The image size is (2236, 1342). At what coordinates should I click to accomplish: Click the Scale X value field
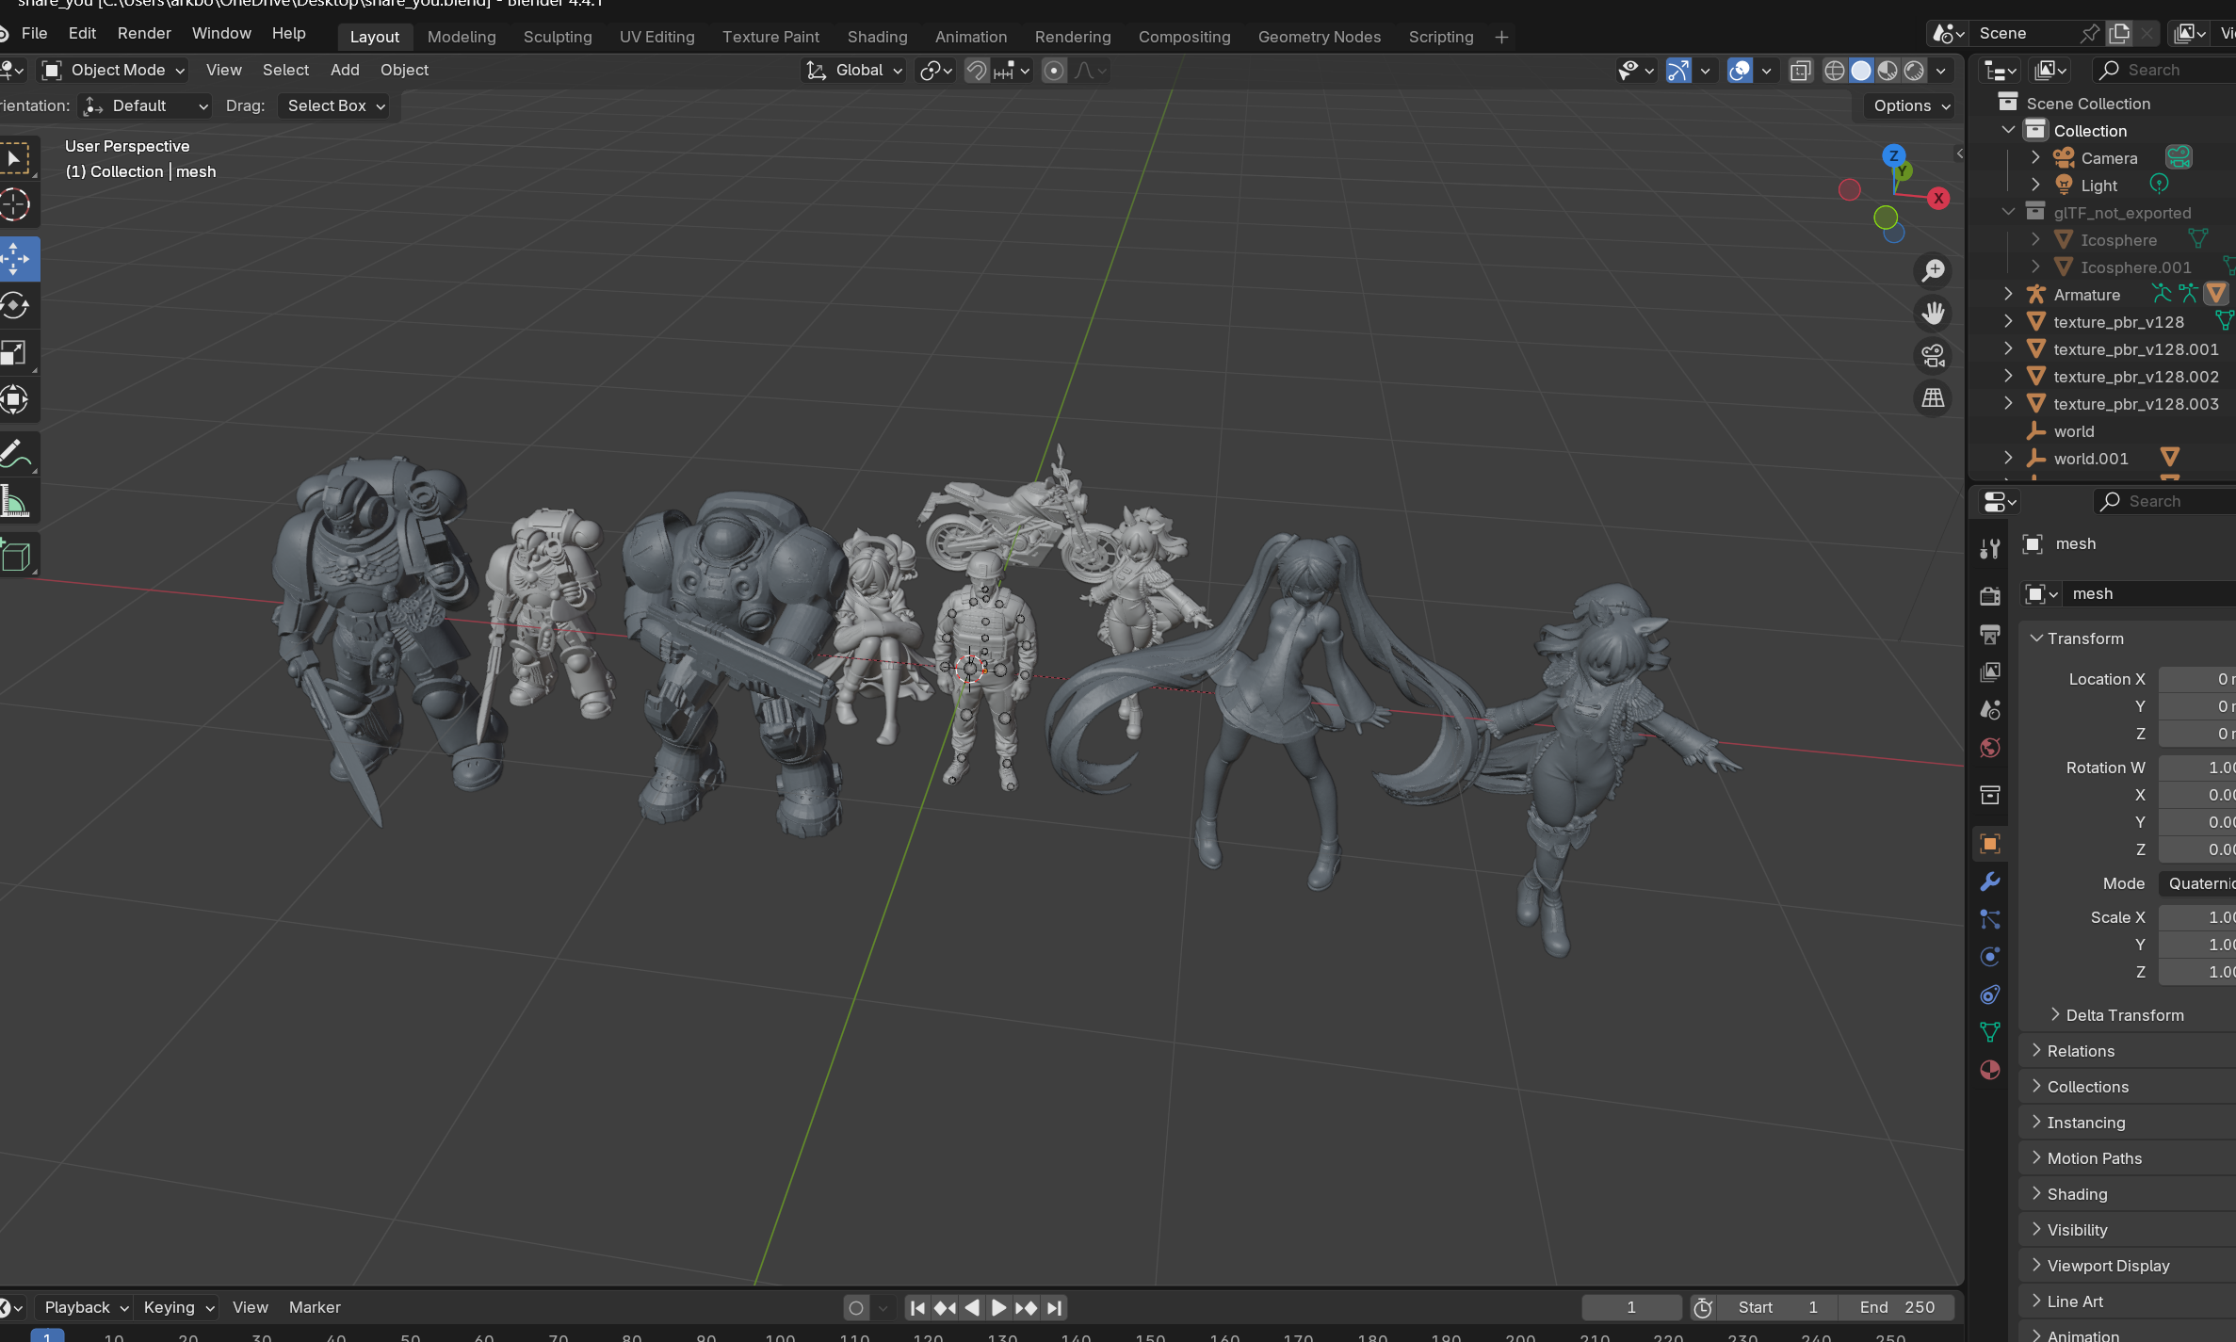(2196, 917)
